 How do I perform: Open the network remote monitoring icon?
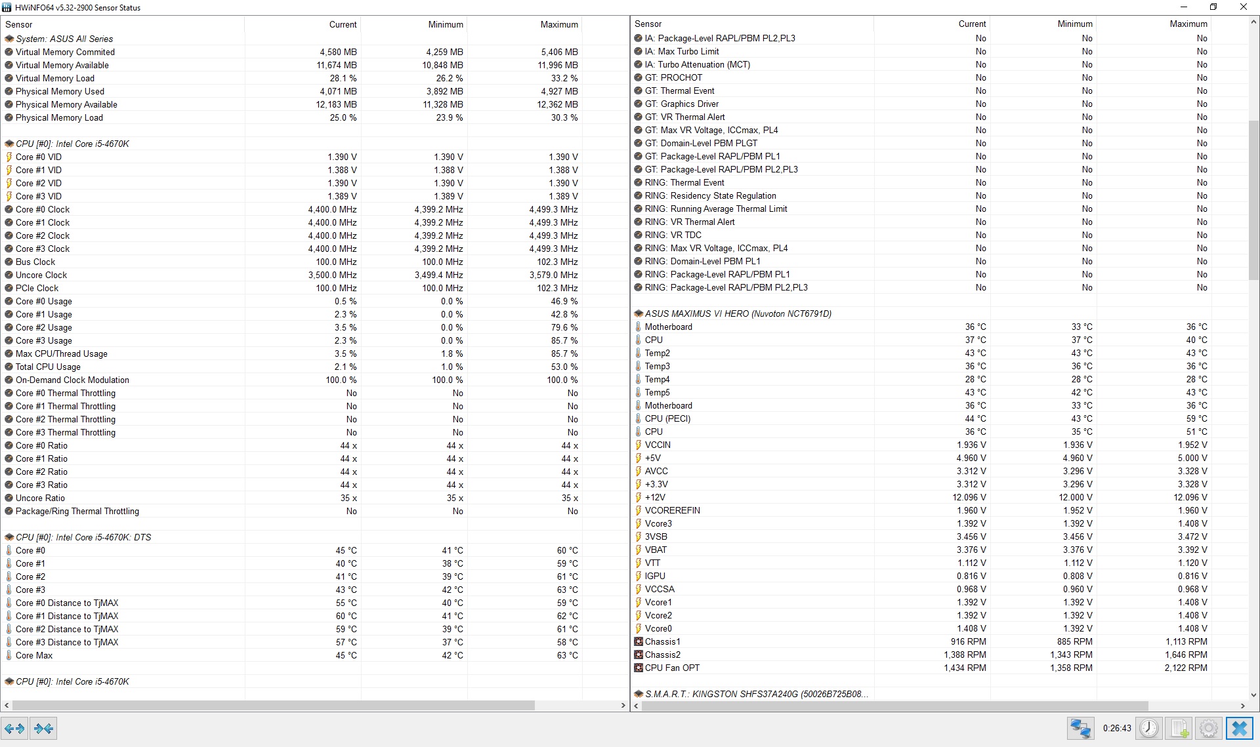coord(1080,728)
